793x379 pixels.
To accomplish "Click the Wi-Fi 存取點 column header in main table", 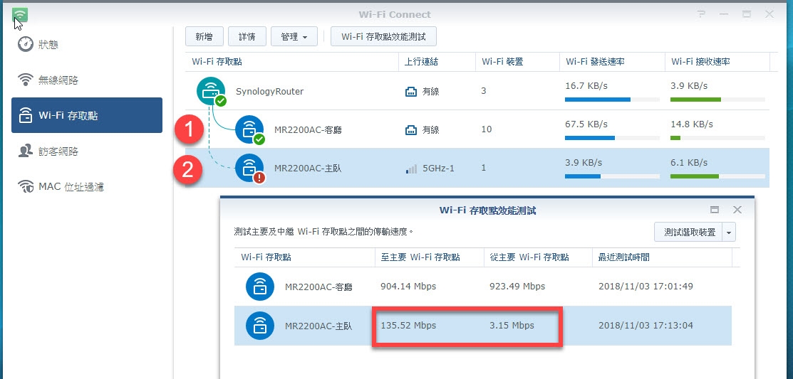I will (292, 62).
